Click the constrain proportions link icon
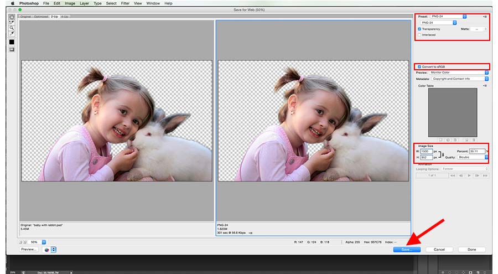 point(442,154)
